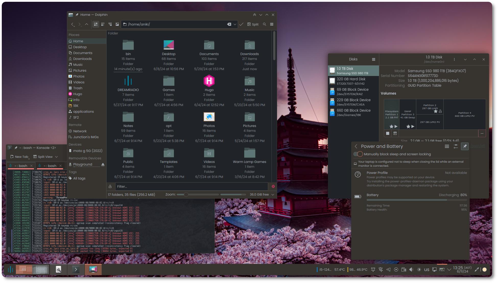498x283 pixels.
Task: Go up to parent folder in Dolphin
Action: point(87,24)
